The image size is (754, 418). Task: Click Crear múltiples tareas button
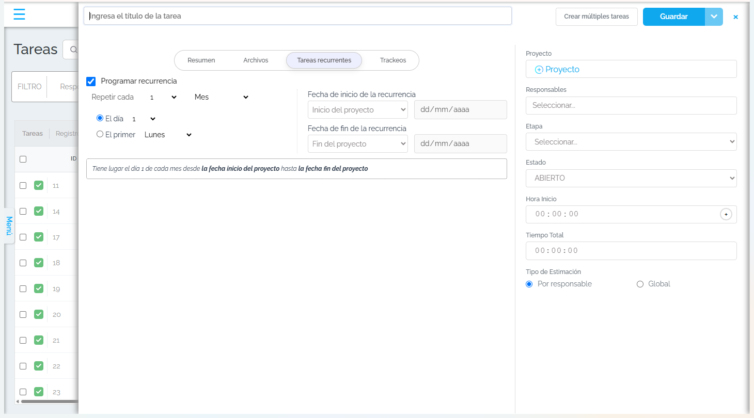pyautogui.click(x=596, y=17)
